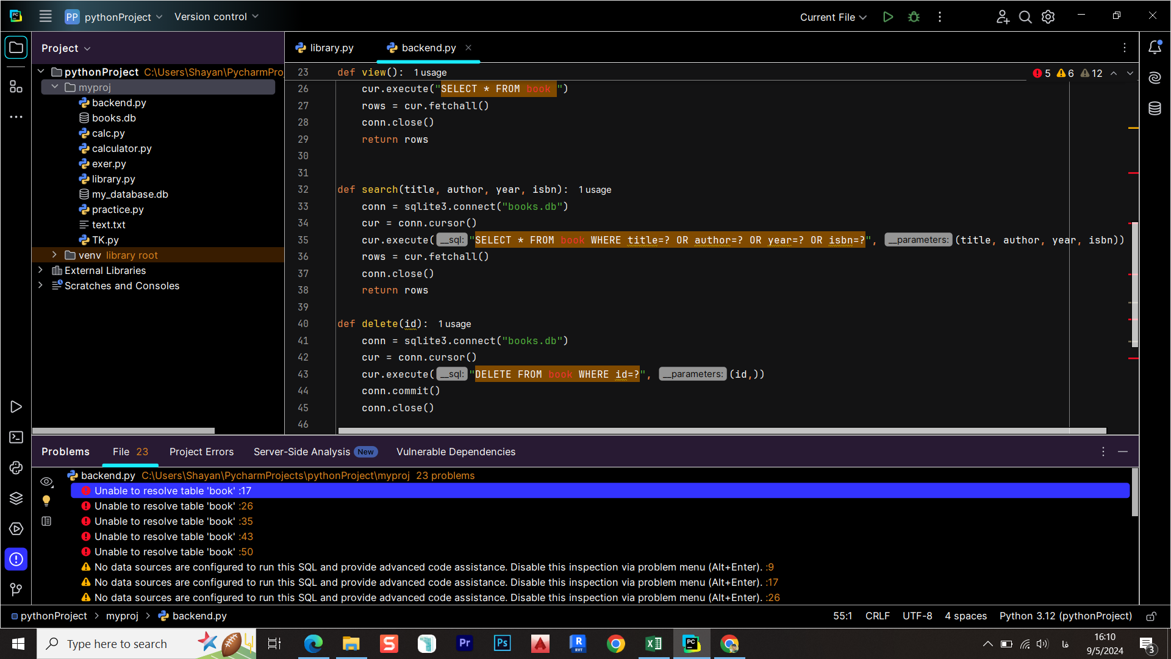1171x659 pixels.
Task: Open calculator.py in project tree
Action: (x=121, y=148)
